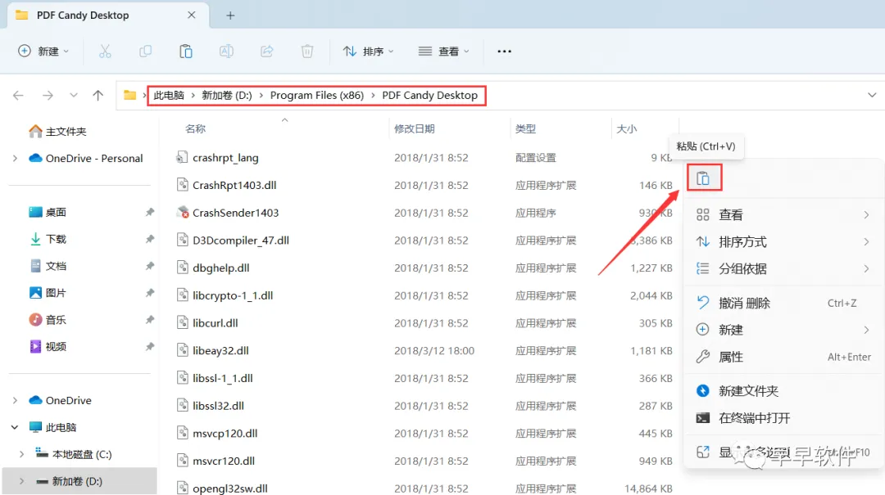Select file dbghelp.dll

coord(220,268)
